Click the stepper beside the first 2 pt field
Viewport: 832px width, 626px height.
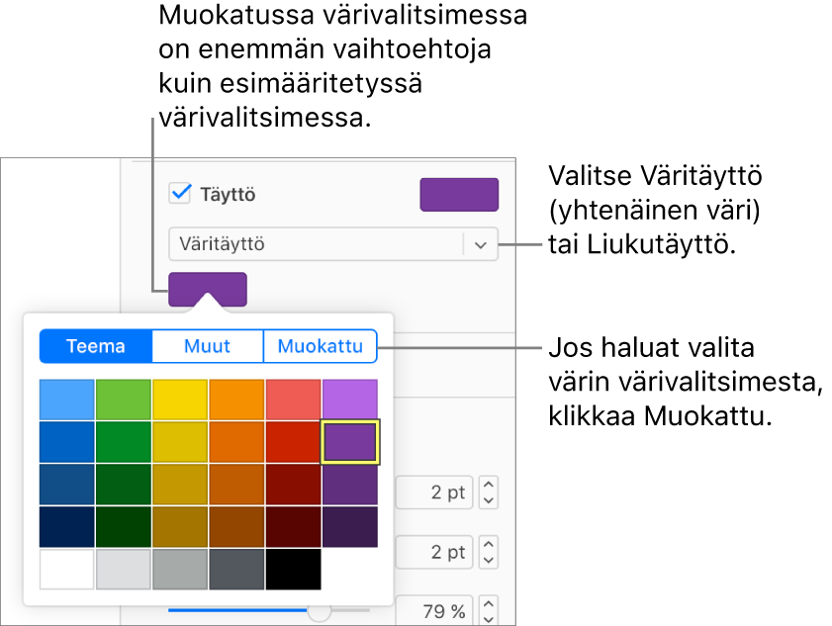(488, 492)
